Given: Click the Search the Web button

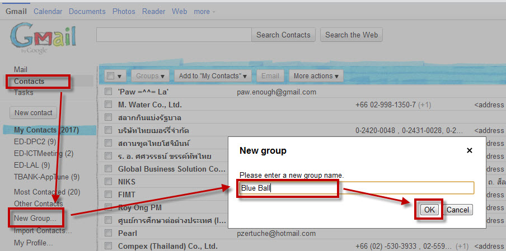Looking at the screenshot, I should [x=352, y=35].
